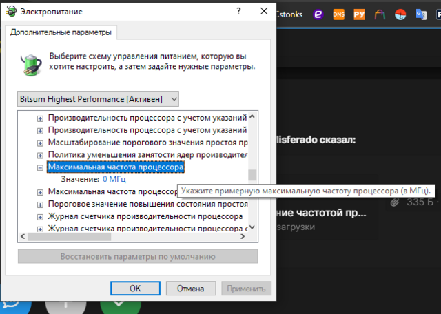Select 'Масштабирование порогового значения простоя' row
The width and height of the screenshot is (441, 314).
pos(147,143)
